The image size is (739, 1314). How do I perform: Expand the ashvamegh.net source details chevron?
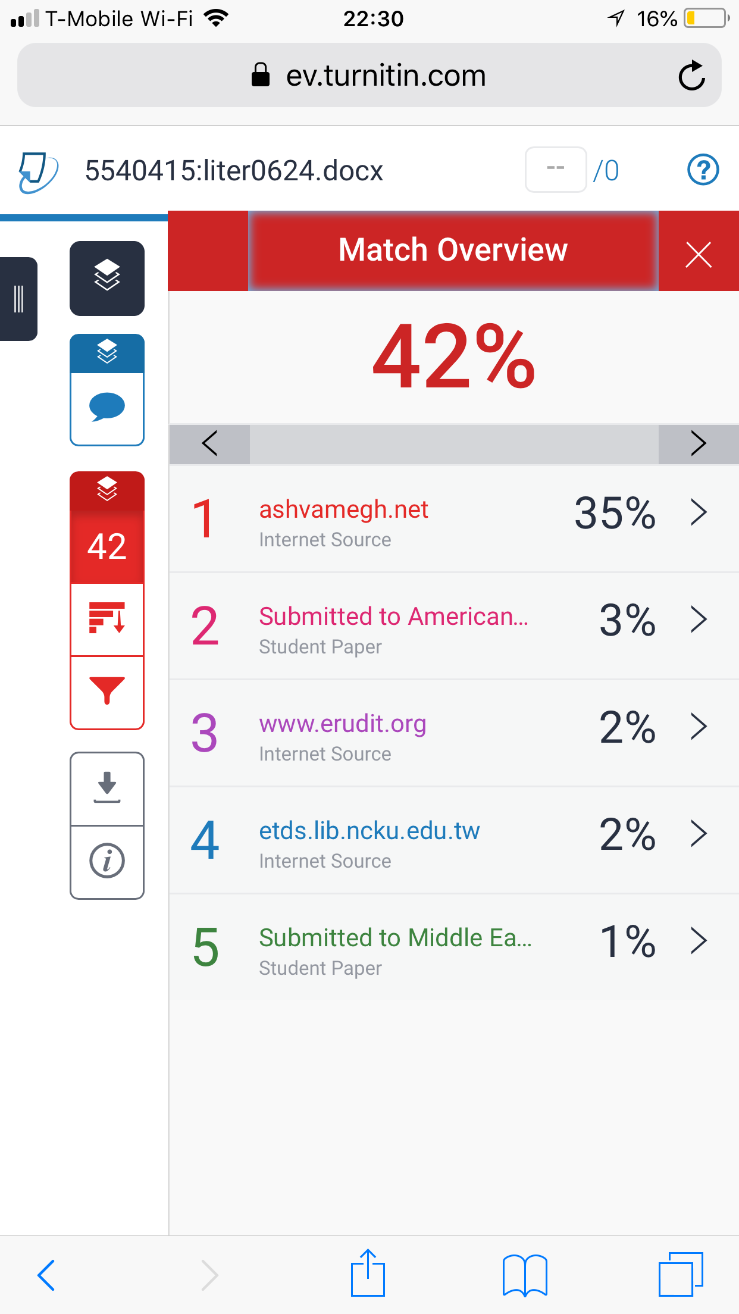click(699, 512)
